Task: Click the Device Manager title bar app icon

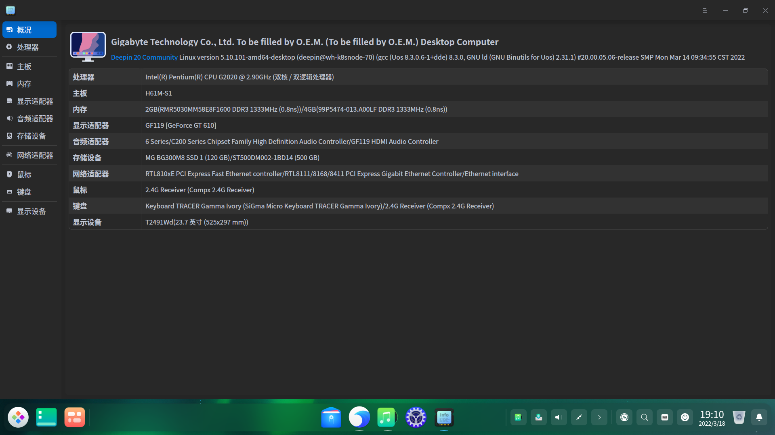Action: point(11,10)
